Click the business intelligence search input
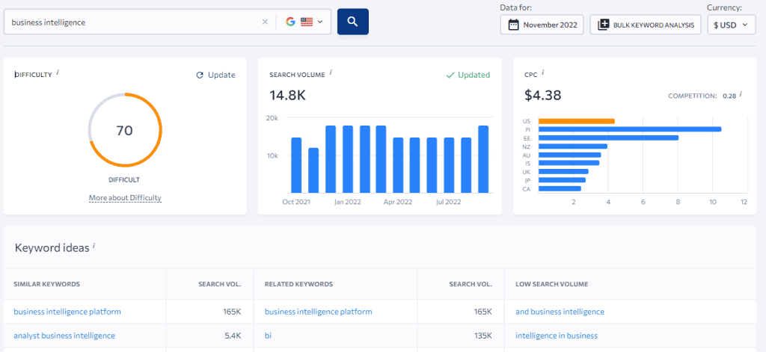The width and height of the screenshot is (766, 352). pos(135,22)
